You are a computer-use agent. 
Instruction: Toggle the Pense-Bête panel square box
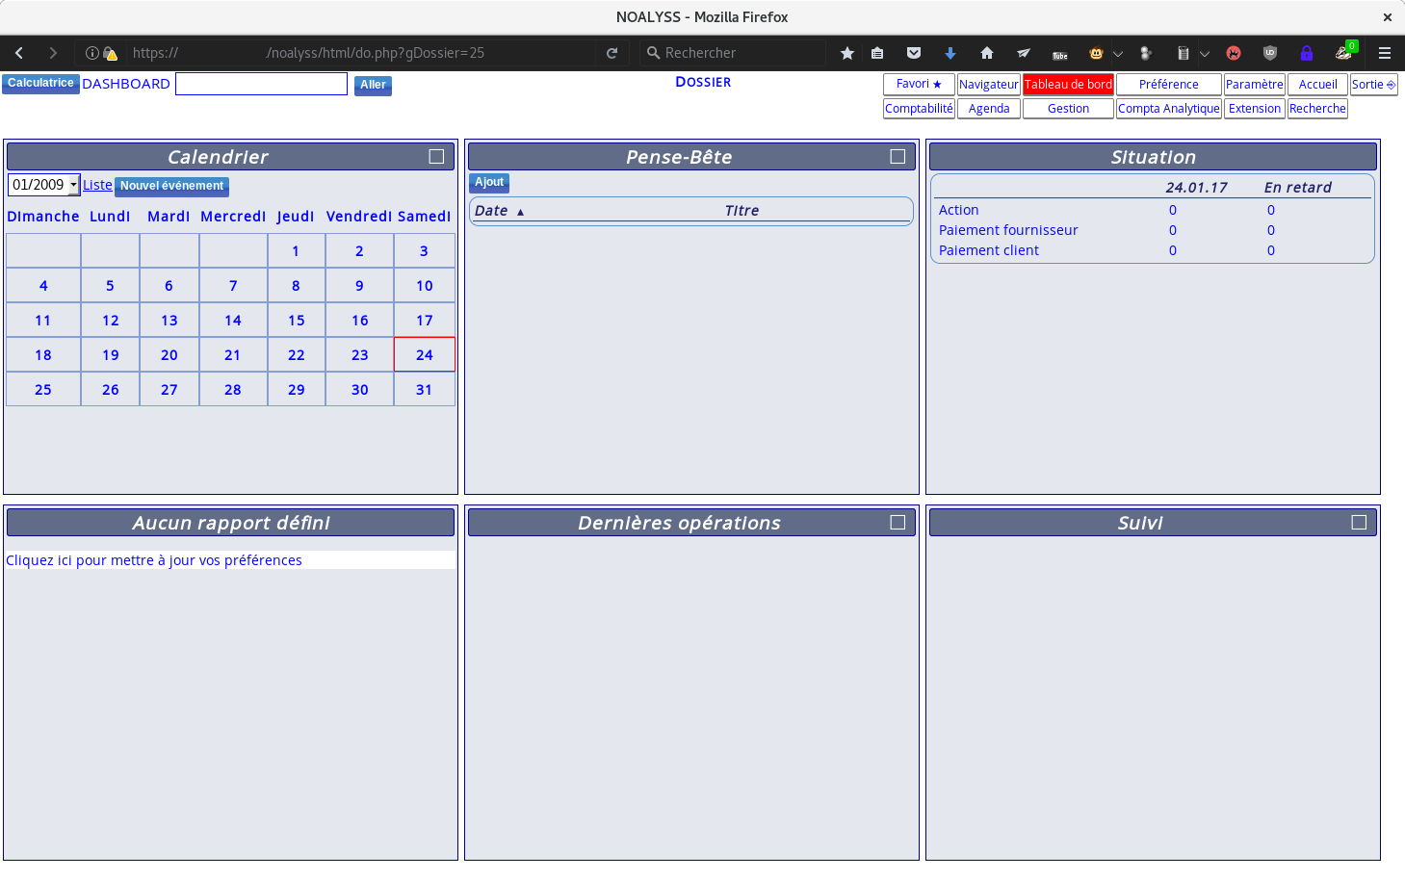coord(898,156)
